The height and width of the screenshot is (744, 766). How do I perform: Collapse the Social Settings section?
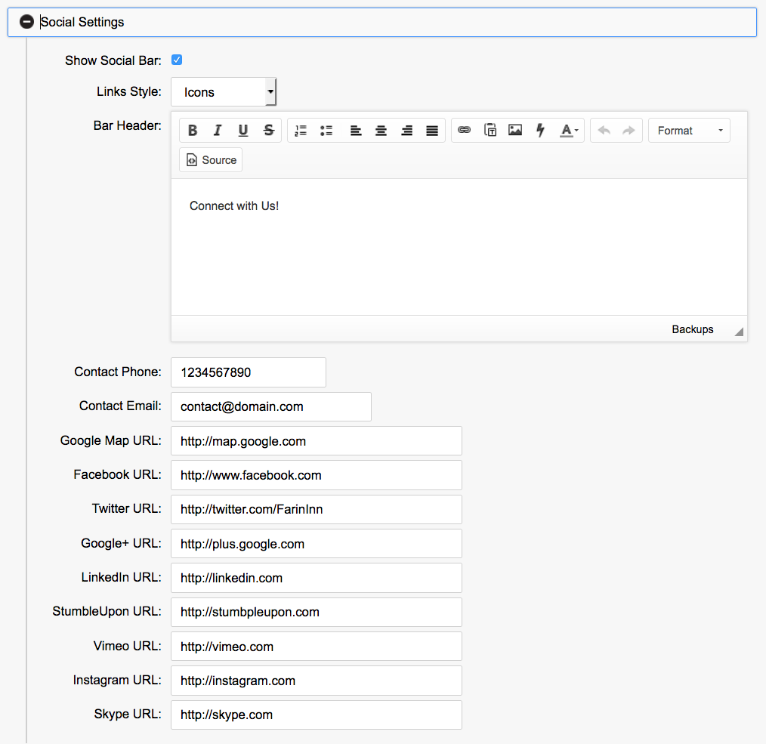click(26, 22)
